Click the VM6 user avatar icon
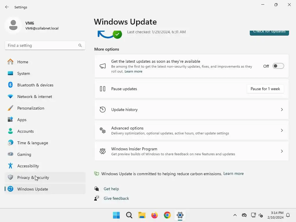Screen dimensions: 296x222 point(13,25)
